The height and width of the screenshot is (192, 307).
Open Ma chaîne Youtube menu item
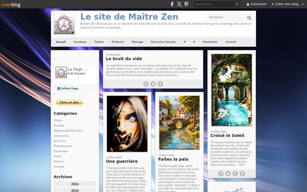(x=163, y=42)
